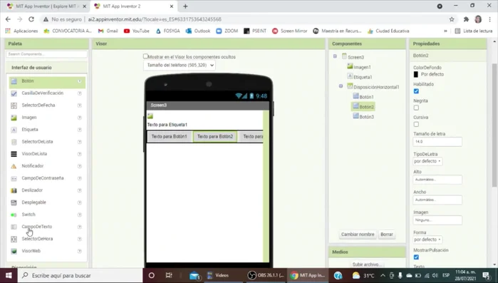498x283 pixels.
Task: Switch to the MIT App Inventor Explore tab
Action: pos(46,6)
